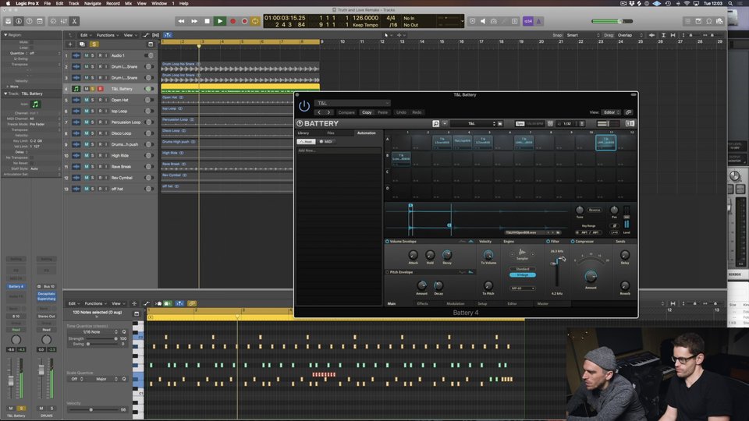Viewport: 749px width, 421px height.
Task: Select Battery cell A11
Action: (x=605, y=142)
